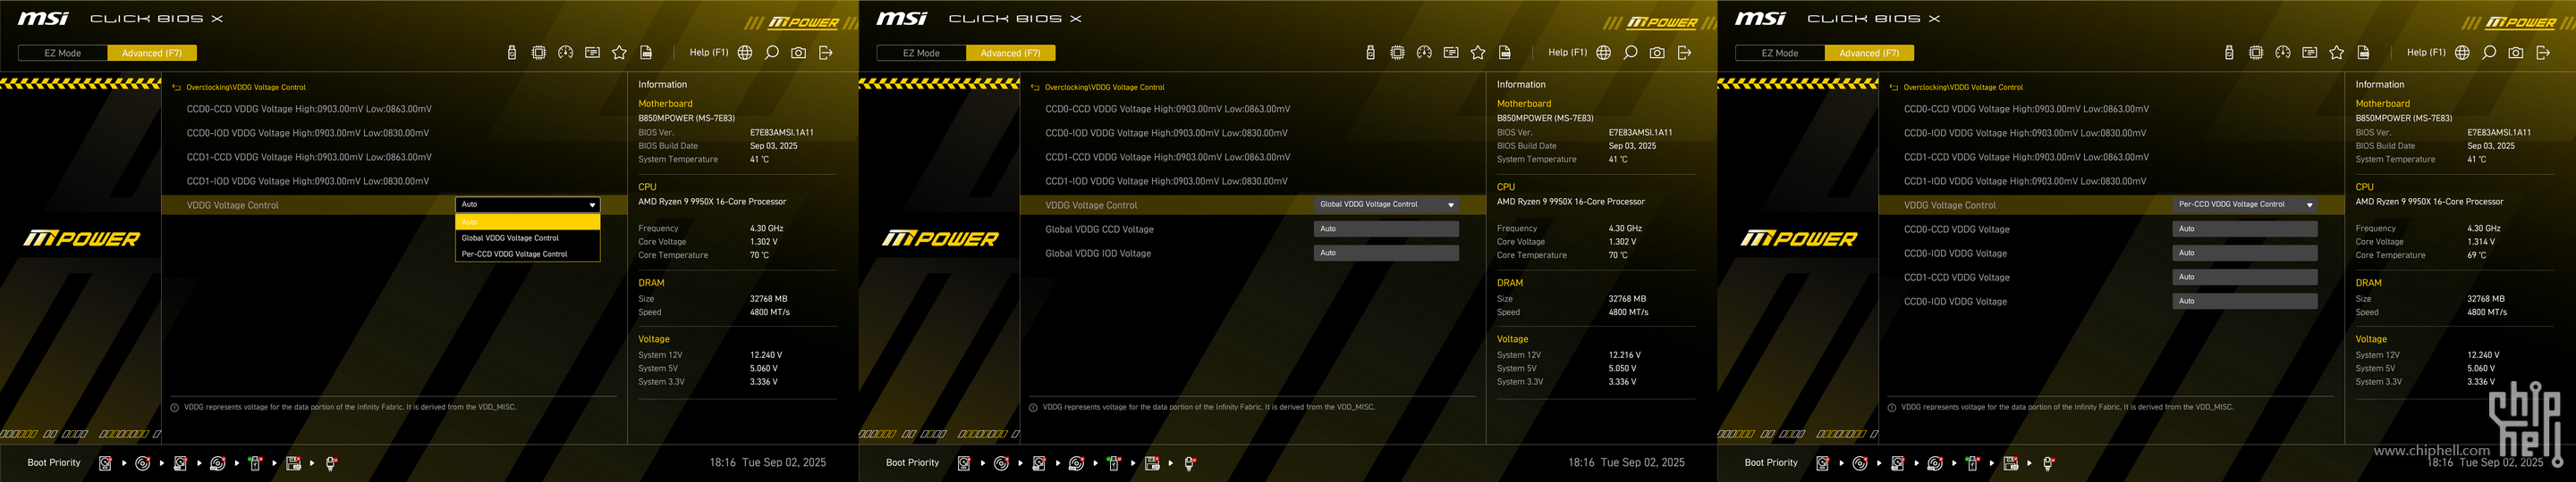Open the Global VDDG Voltage Control dropdown

click(x=1386, y=204)
